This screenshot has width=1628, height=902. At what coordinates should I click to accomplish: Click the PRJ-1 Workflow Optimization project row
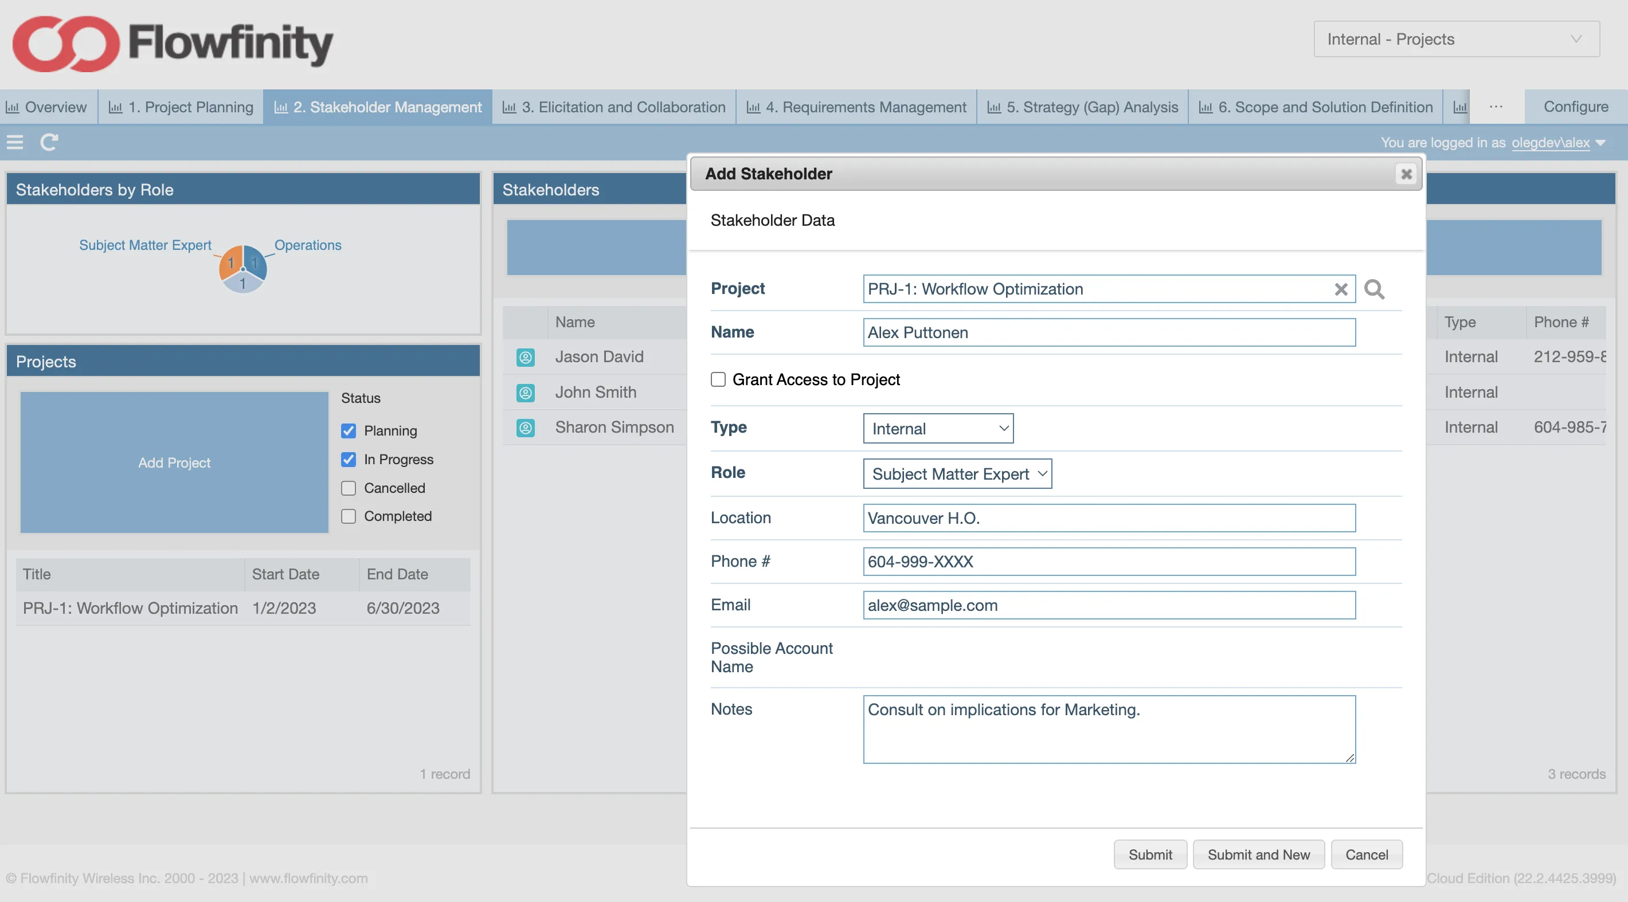coord(131,607)
